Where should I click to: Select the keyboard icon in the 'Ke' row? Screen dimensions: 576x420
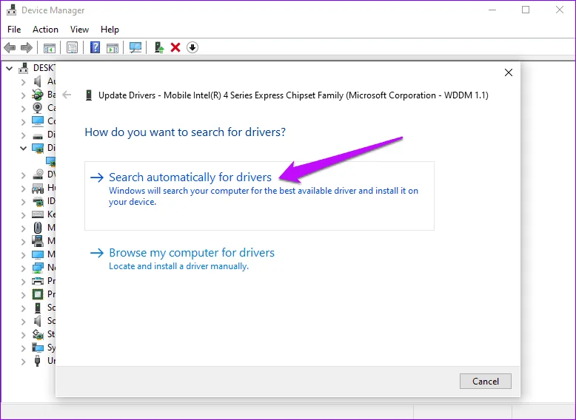click(x=38, y=214)
